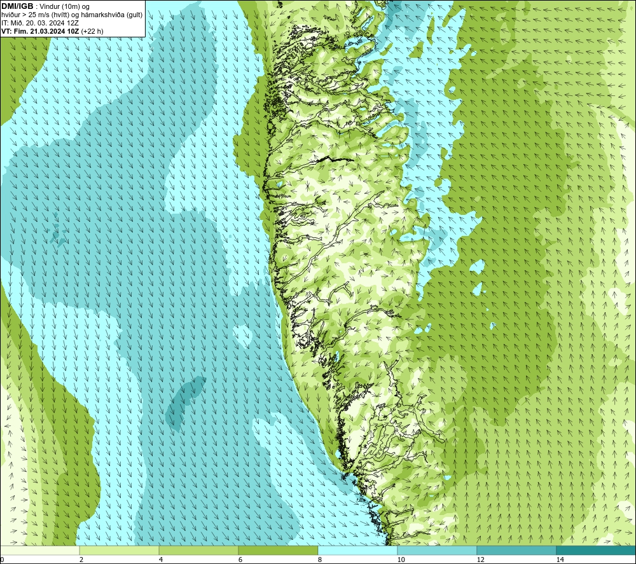Click the 'VT: Fim. 21.03.2024 10Z' line

(41, 31)
